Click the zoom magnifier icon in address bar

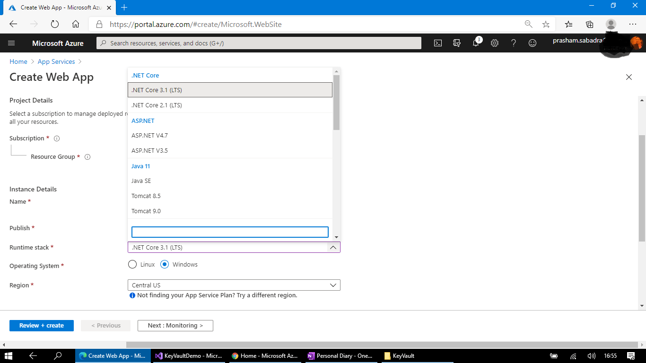(x=528, y=24)
